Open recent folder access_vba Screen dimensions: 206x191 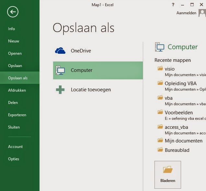click(177, 127)
